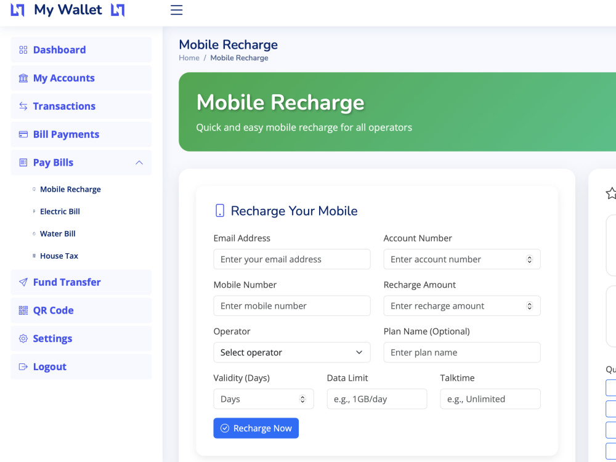The height and width of the screenshot is (462, 616).
Task: Focus the Talktime field
Action: tap(490, 399)
